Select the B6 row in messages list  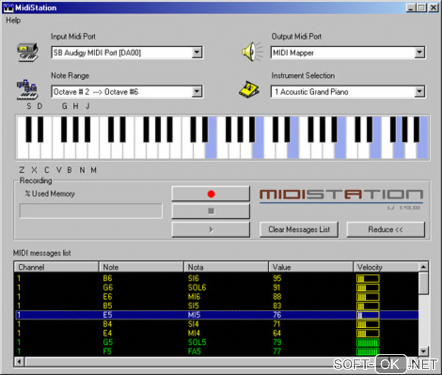[x=216, y=278]
